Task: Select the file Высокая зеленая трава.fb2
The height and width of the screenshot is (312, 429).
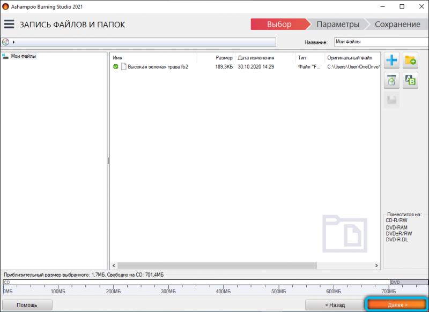Action: coord(158,66)
